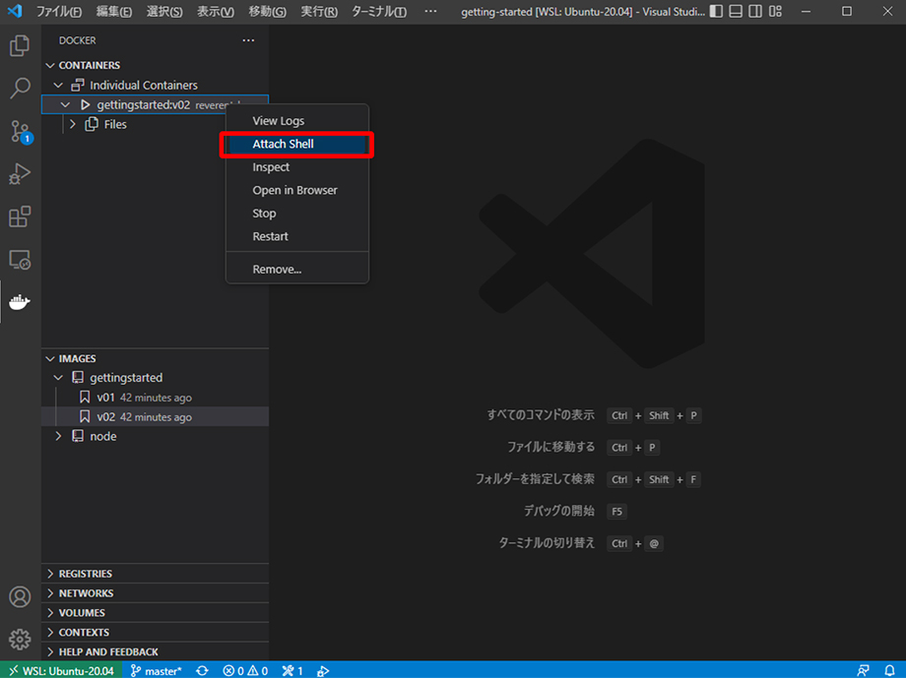Choose Stop from context menu

(x=297, y=214)
